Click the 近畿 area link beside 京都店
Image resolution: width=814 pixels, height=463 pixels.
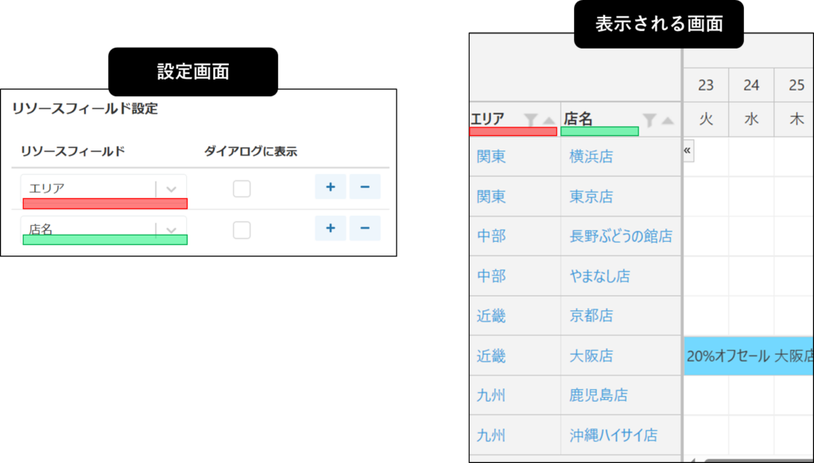click(x=491, y=316)
